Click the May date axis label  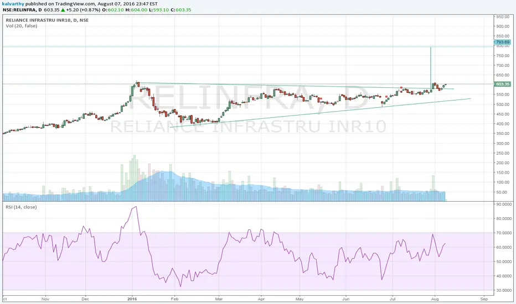point(300,299)
